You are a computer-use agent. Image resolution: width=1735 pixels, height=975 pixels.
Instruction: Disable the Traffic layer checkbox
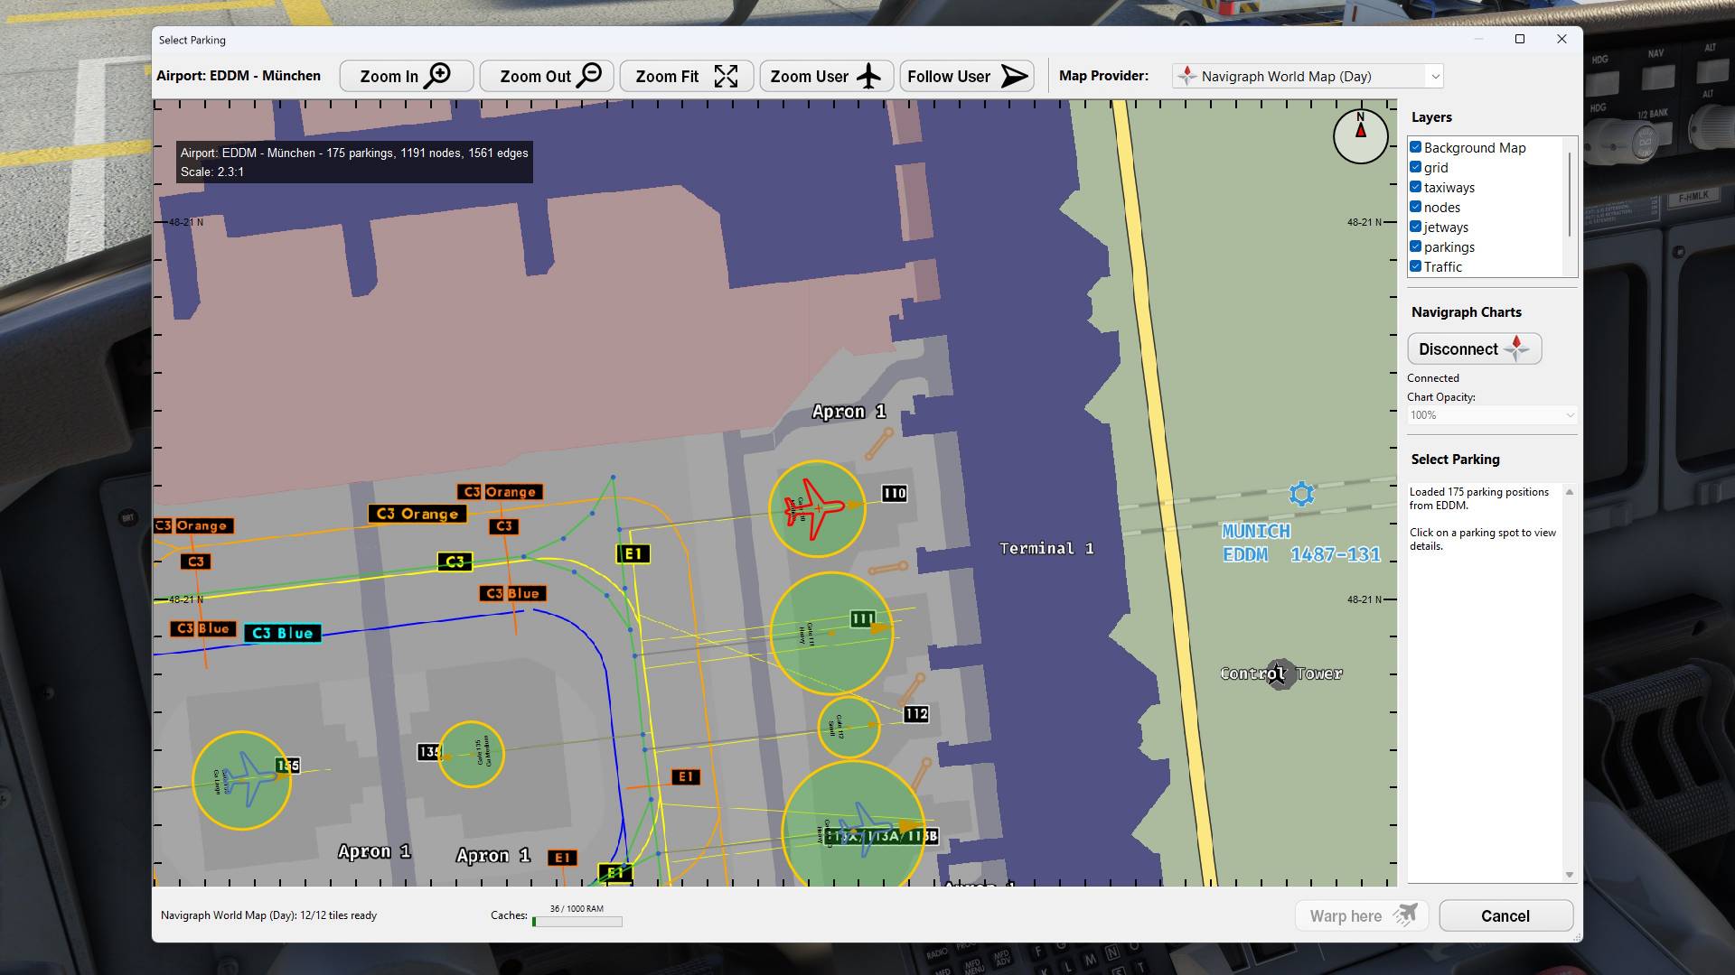click(x=1416, y=266)
